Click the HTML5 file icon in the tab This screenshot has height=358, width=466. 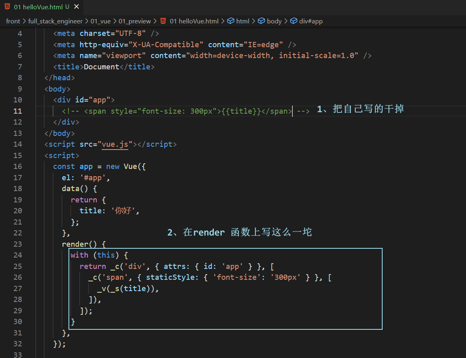7,6
